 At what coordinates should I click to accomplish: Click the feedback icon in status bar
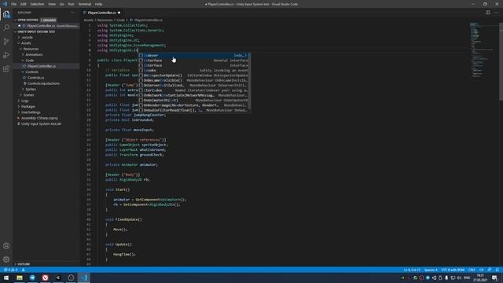point(490,270)
